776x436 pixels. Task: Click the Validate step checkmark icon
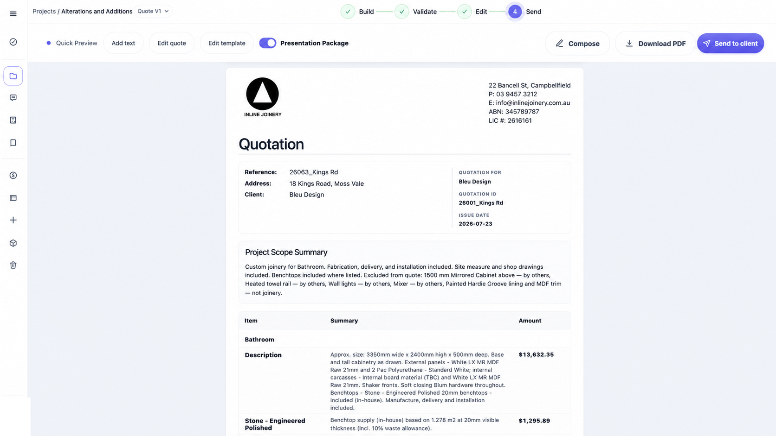pyautogui.click(x=402, y=12)
